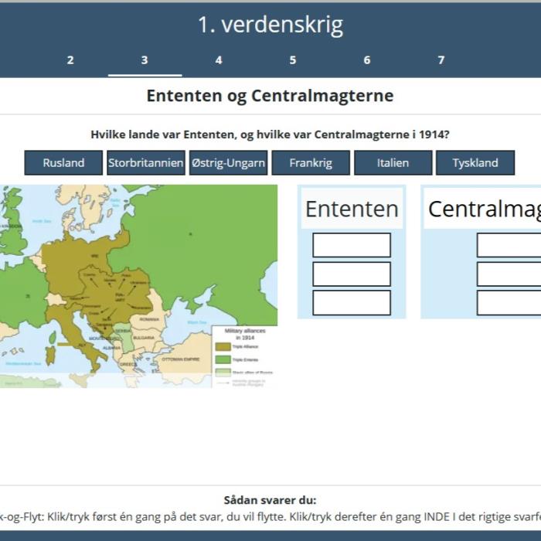Select the active page tab 3
This screenshot has width=541, height=541.
[145, 60]
